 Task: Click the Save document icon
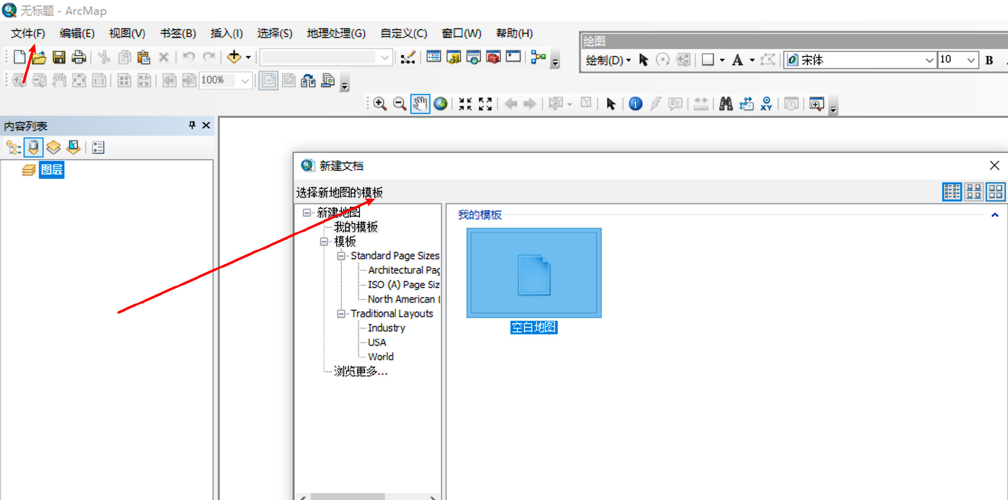click(59, 57)
